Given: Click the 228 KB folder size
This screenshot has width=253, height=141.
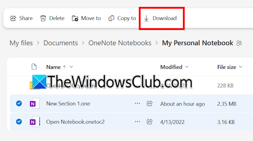Looking at the screenshot, I should pyautogui.click(x=226, y=85).
